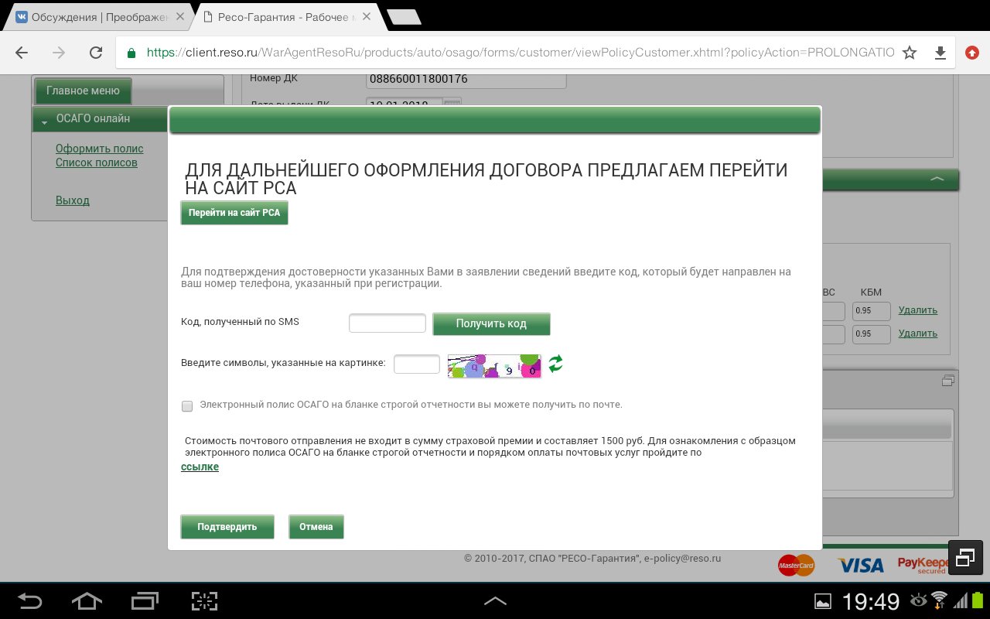Screen dimensions: 990x619
Task: Refresh the captcha image with green arrows
Action: (555, 364)
